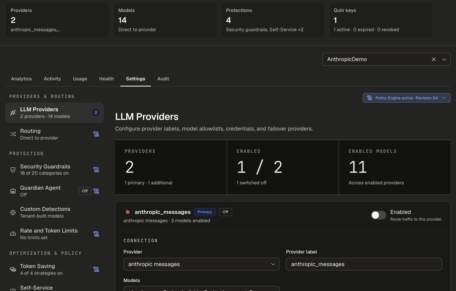Viewport: 456px width, 291px height.
Task: Click the policy scroll icon beside Routing
Action: (96, 134)
